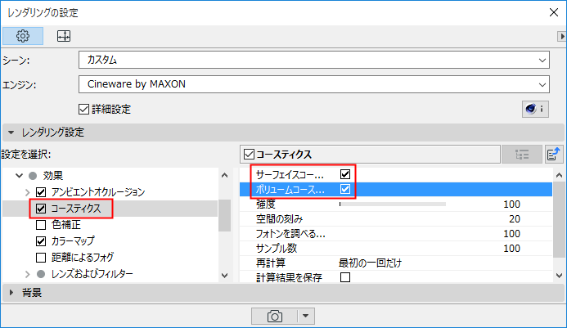This screenshot has width=567, height=328.
Task: Toggle the ボリュームコース... checkbox
Action: click(x=345, y=189)
